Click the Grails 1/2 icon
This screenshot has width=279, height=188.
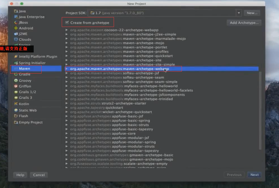coord(16,92)
